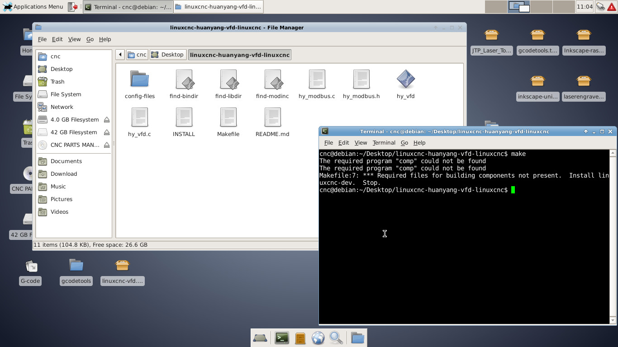Select the G-code desktop shortcut

click(30, 272)
